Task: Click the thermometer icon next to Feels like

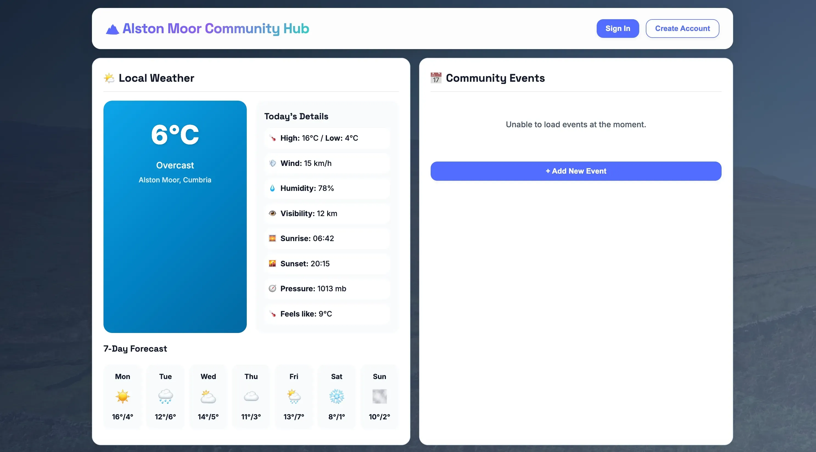Action: pos(273,314)
